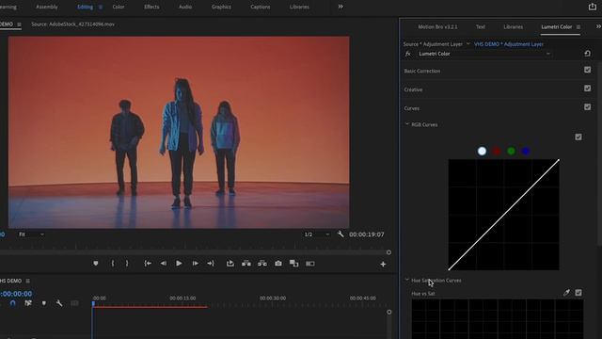
Task: Open the Fit zoom level dropdown
Action: click(31, 234)
